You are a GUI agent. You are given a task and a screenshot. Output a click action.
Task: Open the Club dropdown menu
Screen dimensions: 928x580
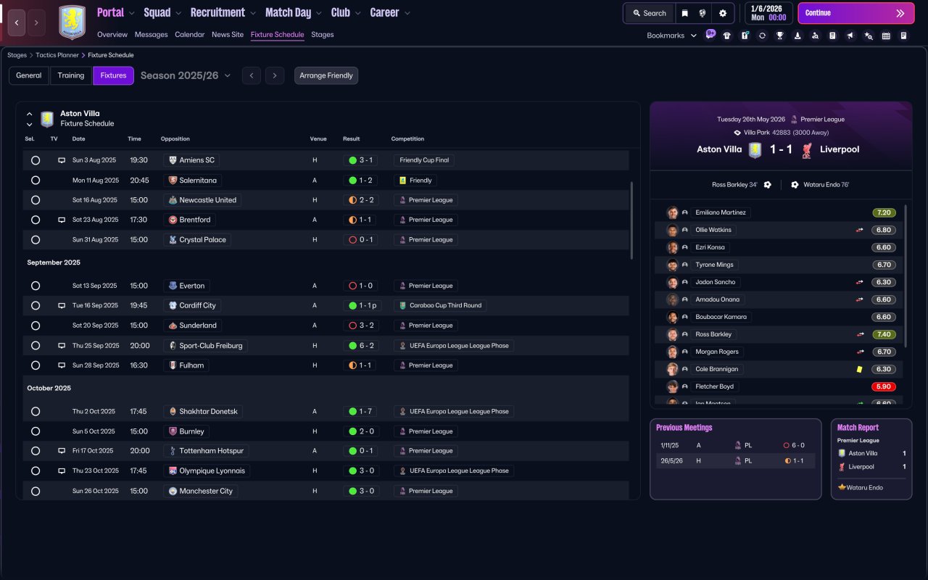click(346, 12)
